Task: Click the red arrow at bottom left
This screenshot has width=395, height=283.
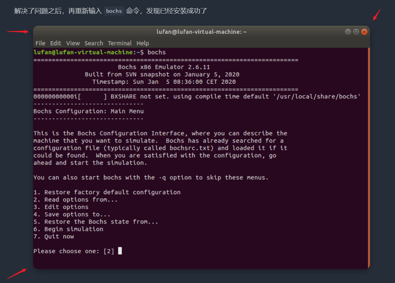Action: pyautogui.click(x=17, y=274)
